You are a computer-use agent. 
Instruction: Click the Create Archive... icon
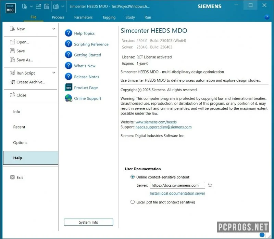point(12,82)
